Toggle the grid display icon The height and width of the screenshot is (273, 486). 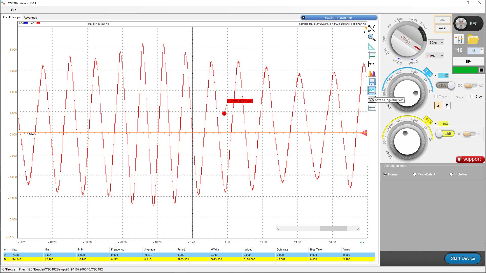click(x=372, y=55)
